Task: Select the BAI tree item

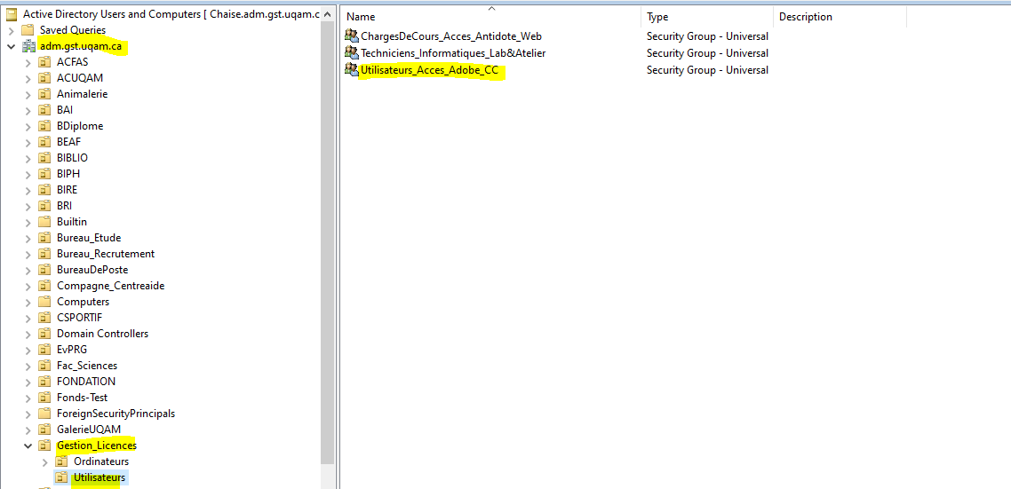Action: click(65, 110)
